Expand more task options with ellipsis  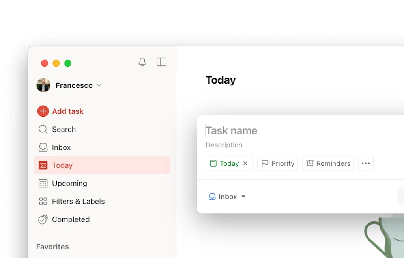(365, 163)
